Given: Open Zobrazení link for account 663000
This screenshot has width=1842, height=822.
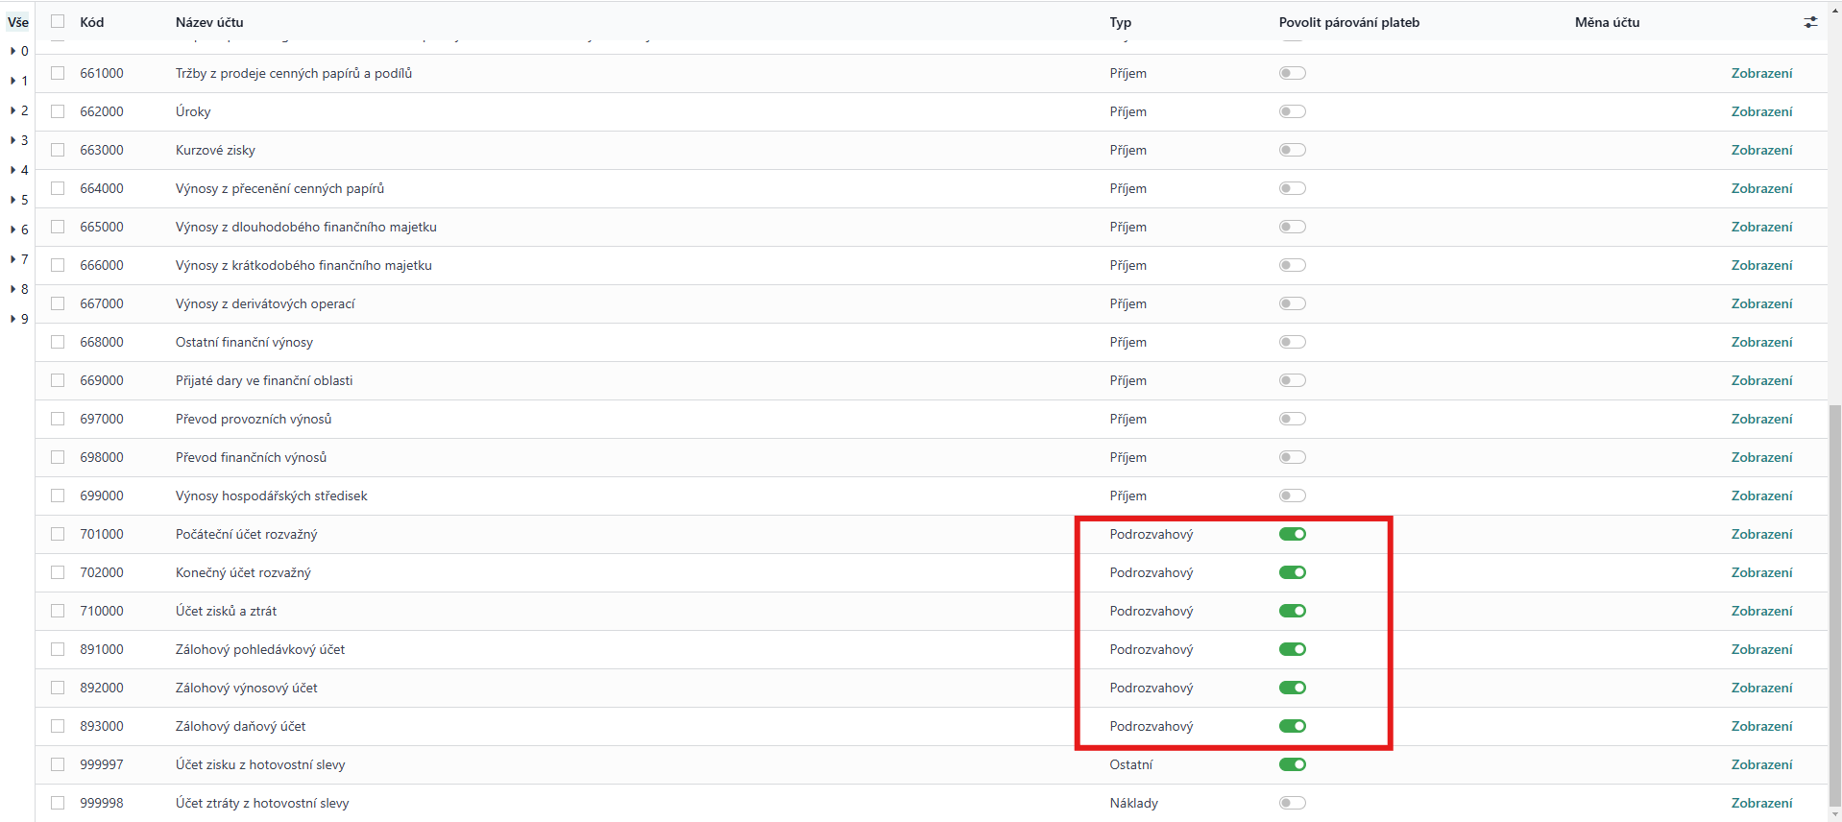Looking at the screenshot, I should pos(1761,150).
